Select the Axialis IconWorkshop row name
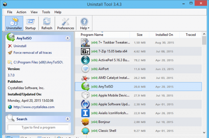209x138 pixels. (113, 113)
